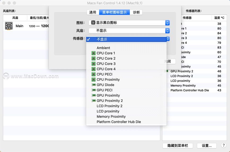Choose CPU Core 3 sensor option
The width and height of the screenshot is (230, 152).
[x=126, y=64]
